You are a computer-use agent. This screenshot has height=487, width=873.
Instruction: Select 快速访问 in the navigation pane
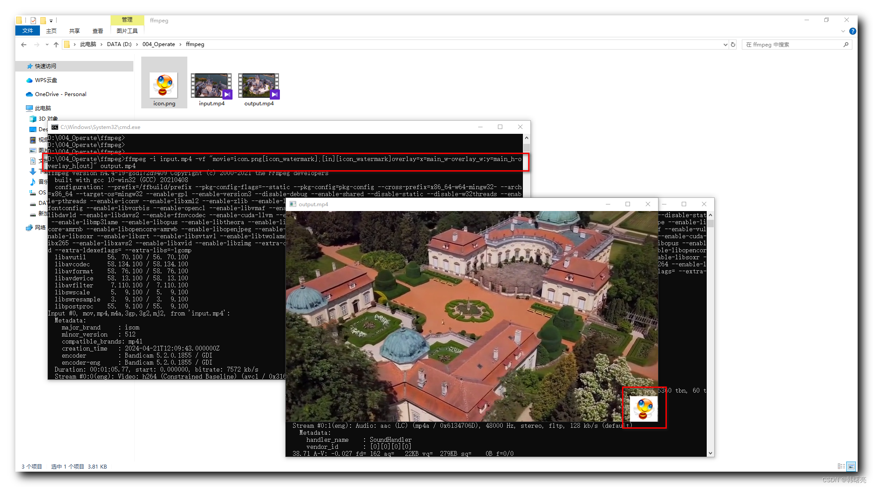[45, 66]
